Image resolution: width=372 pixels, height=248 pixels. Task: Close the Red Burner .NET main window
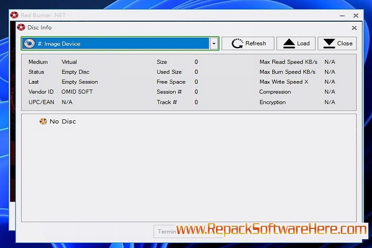(x=355, y=16)
